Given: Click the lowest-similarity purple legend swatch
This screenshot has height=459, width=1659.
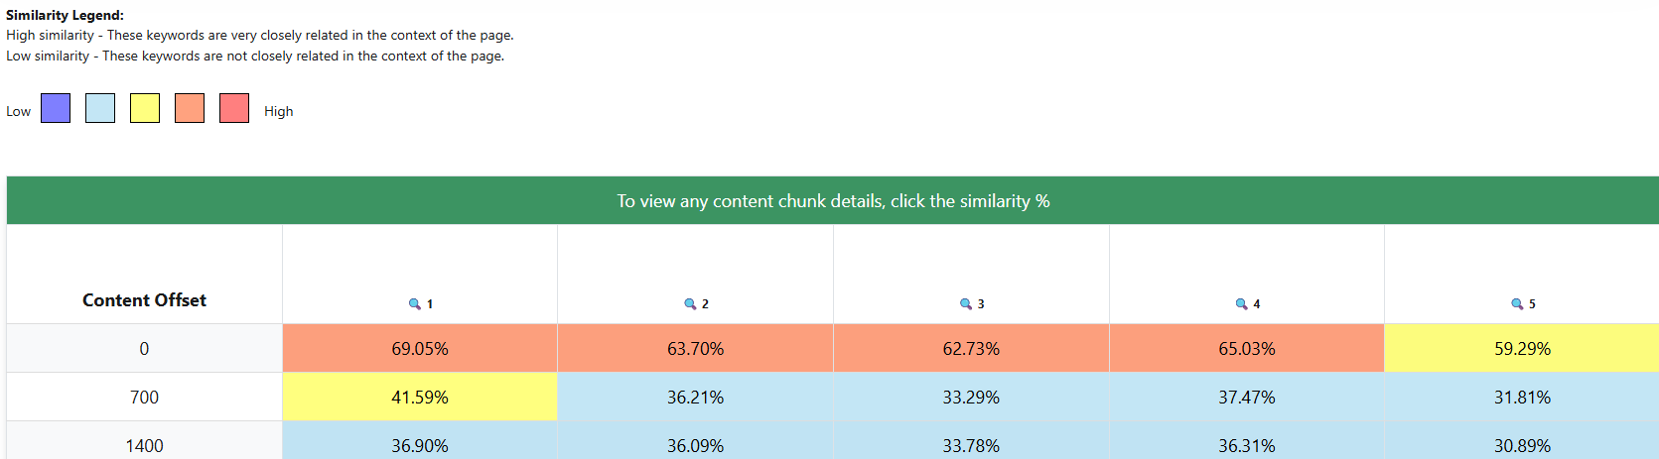Looking at the screenshot, I should [56, 108].
